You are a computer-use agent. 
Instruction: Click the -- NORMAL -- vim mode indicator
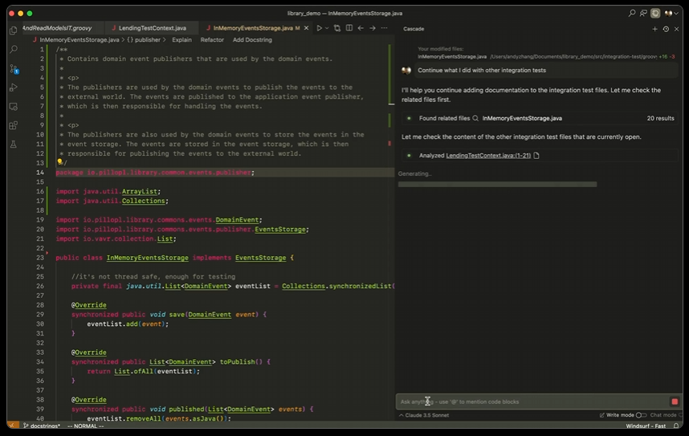(86, 426)
